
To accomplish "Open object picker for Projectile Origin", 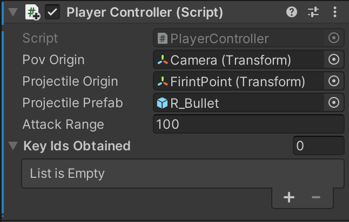I will [x=334, y=81].
